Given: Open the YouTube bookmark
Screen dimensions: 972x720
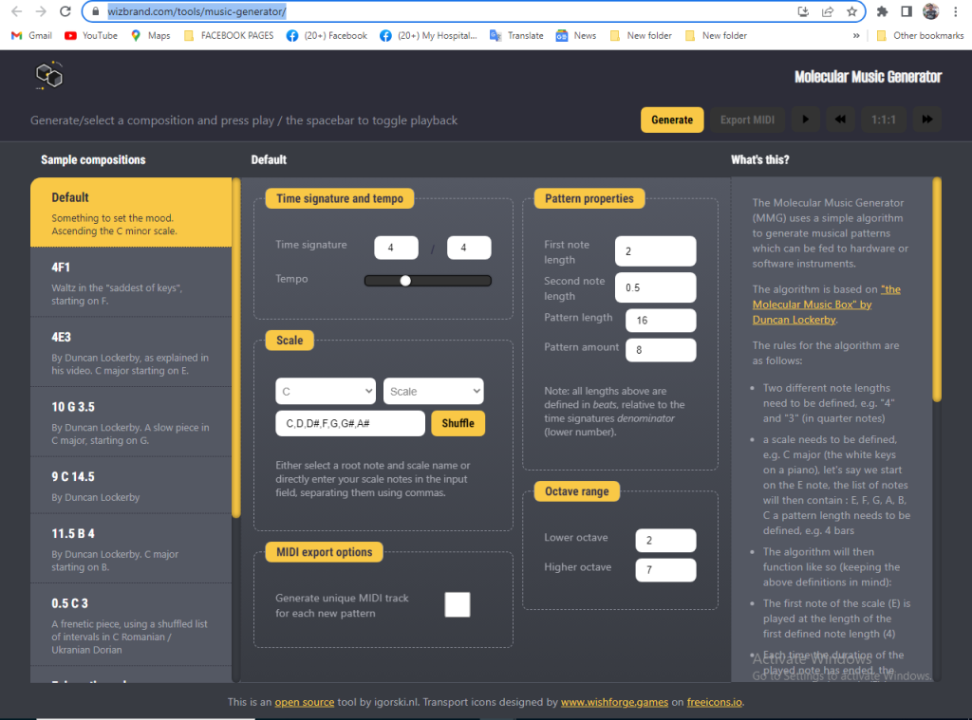Looking at the screenshot, I should click(91, 36).
